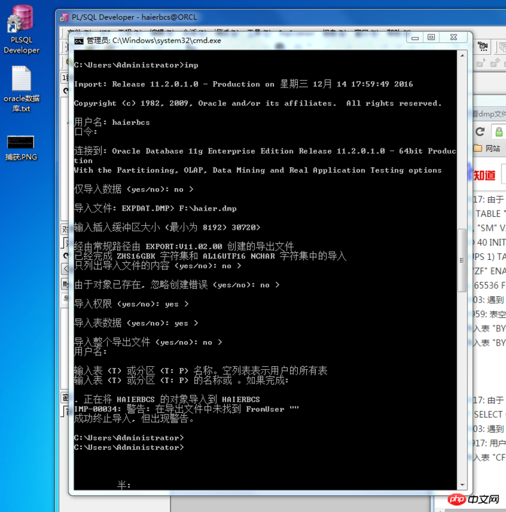
Task: Click the '导入整个导出文件 (yes/no): no' line
Action: click(148, 342)
